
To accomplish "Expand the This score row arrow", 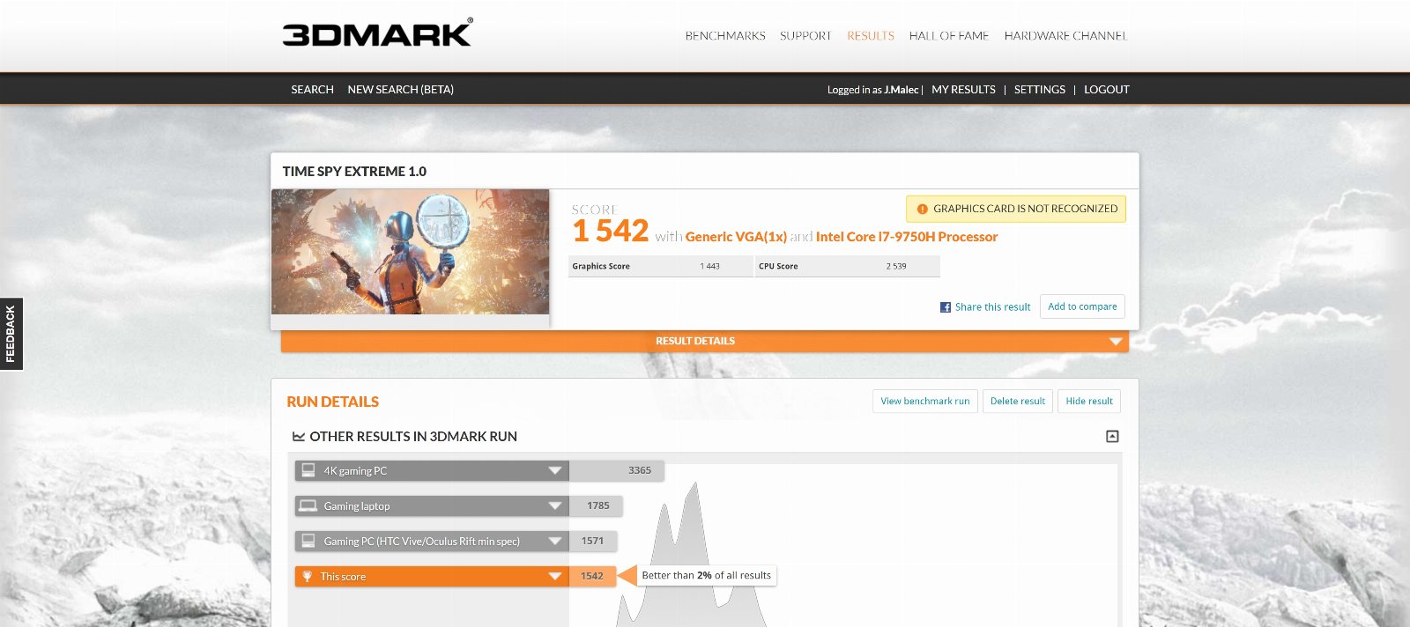I will pyautogui.click(x=555, y=577).
